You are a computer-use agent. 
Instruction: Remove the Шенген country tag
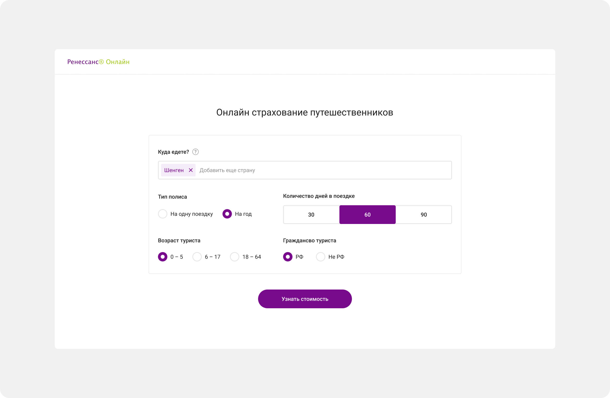click(191, 170)
